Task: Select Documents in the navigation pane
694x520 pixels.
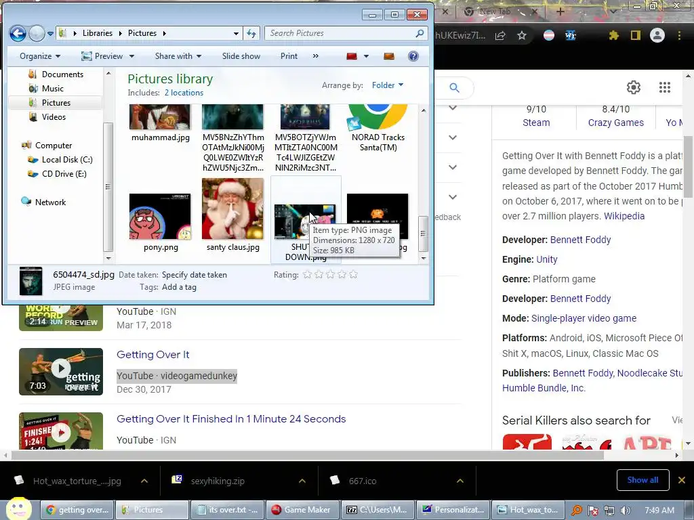Action: [x=62, y=74]
